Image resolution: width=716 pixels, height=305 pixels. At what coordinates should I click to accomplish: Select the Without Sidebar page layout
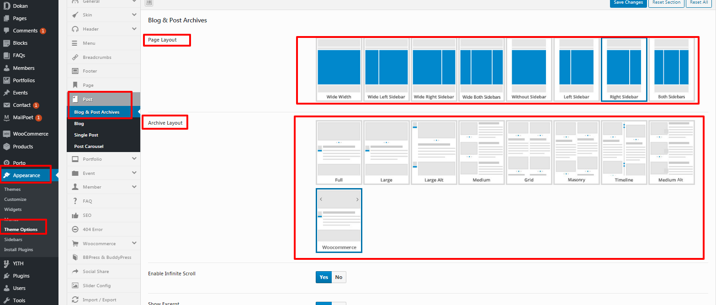(529, 69)
